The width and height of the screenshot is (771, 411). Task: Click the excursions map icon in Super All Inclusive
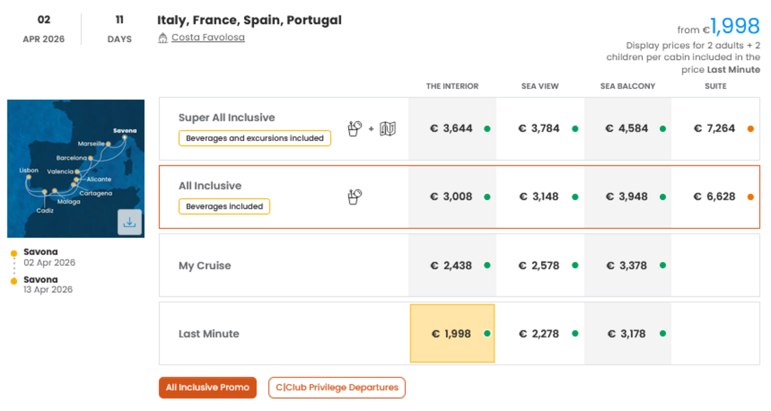(388, 128)
